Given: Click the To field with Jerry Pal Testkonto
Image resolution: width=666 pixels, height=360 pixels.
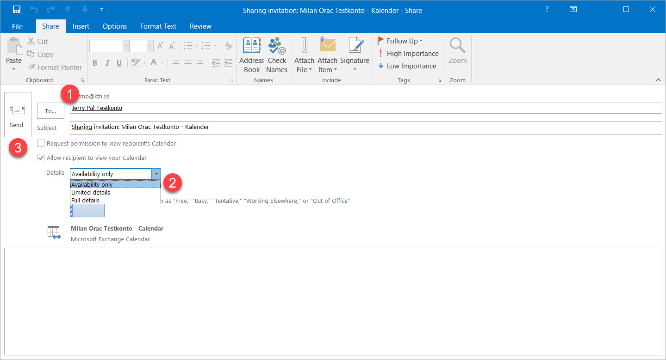Looking at the screenshot, I should tap(366, 108).
